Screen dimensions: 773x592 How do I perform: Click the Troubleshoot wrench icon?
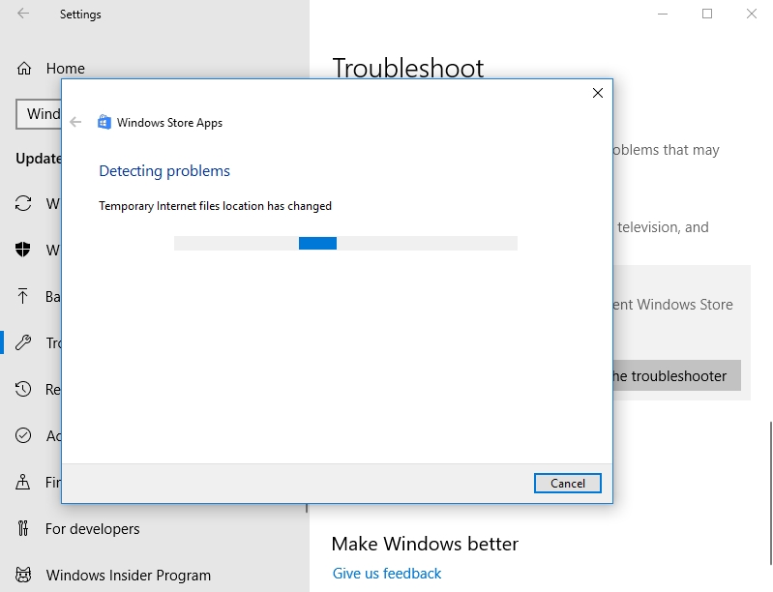click(x=23, y=343)
